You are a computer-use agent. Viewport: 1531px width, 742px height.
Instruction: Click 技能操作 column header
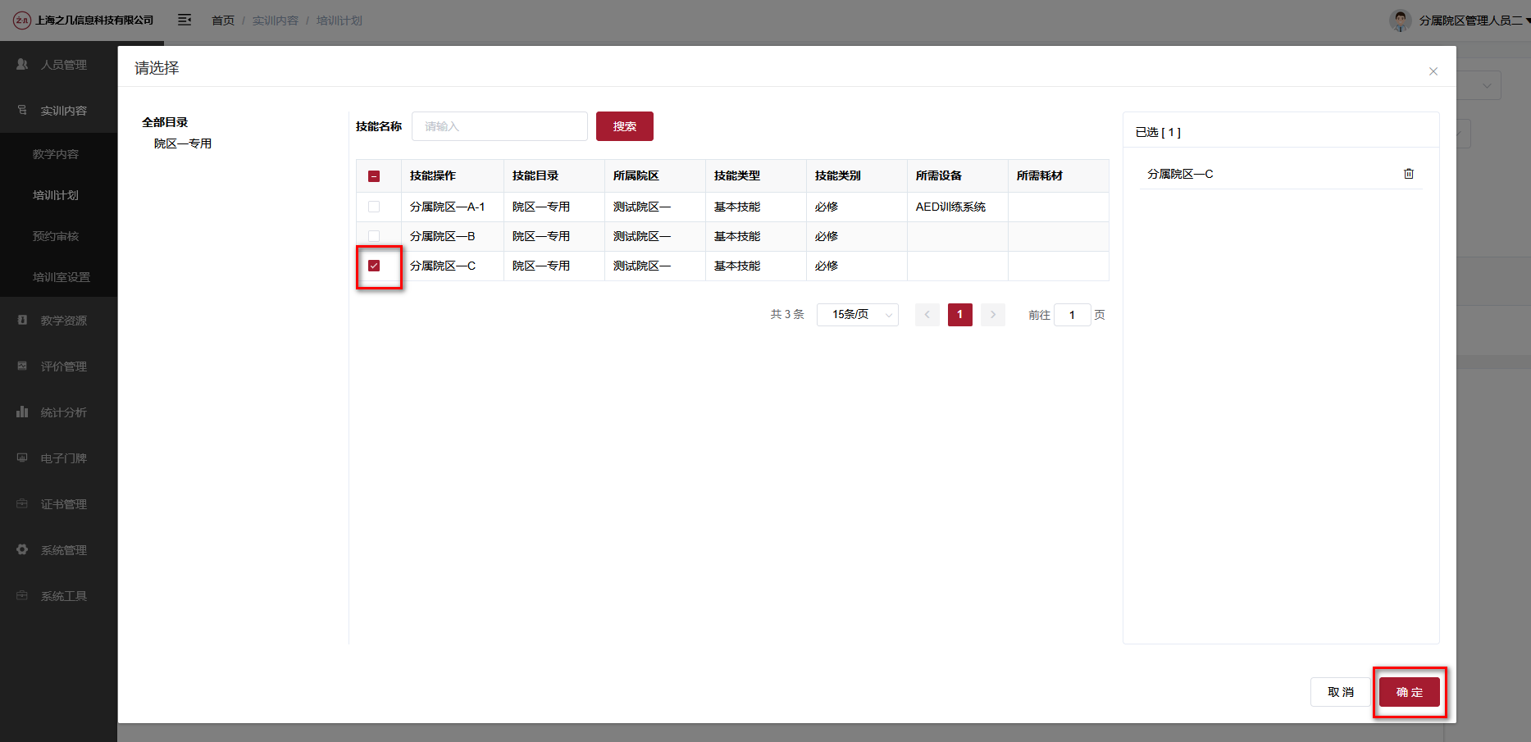click(x=433, y=175)
